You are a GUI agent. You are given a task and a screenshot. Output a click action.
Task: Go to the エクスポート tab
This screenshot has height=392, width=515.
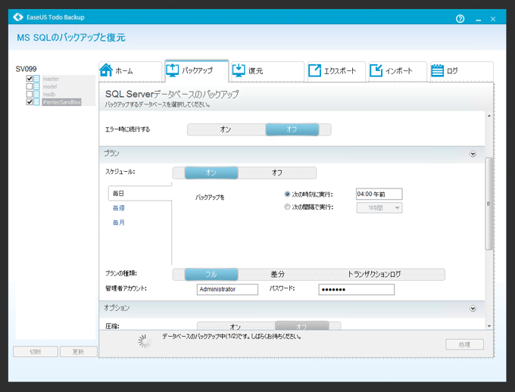(336, 70)
